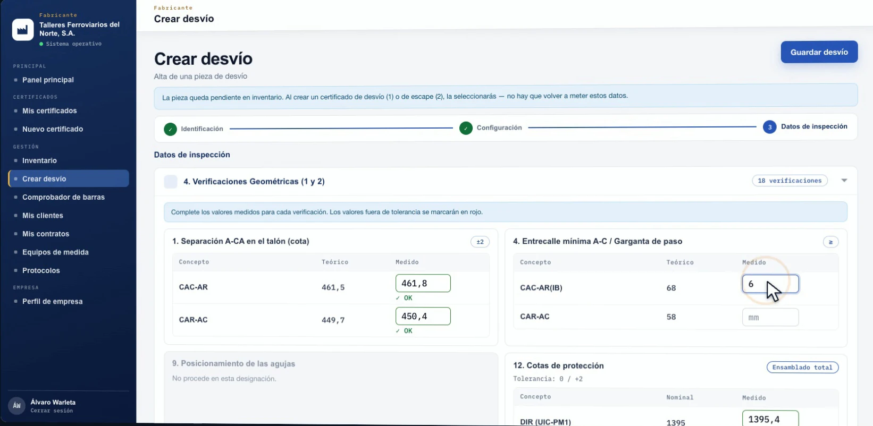Click the square icon beside Verificaciones Geométricas

pos(171,182)
